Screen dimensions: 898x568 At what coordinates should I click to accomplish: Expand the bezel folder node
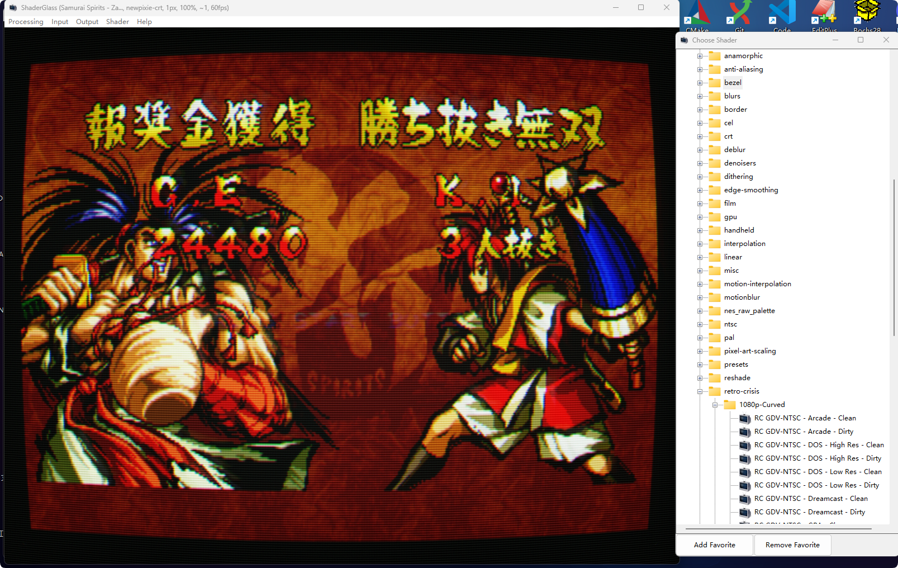click(700, 83)
